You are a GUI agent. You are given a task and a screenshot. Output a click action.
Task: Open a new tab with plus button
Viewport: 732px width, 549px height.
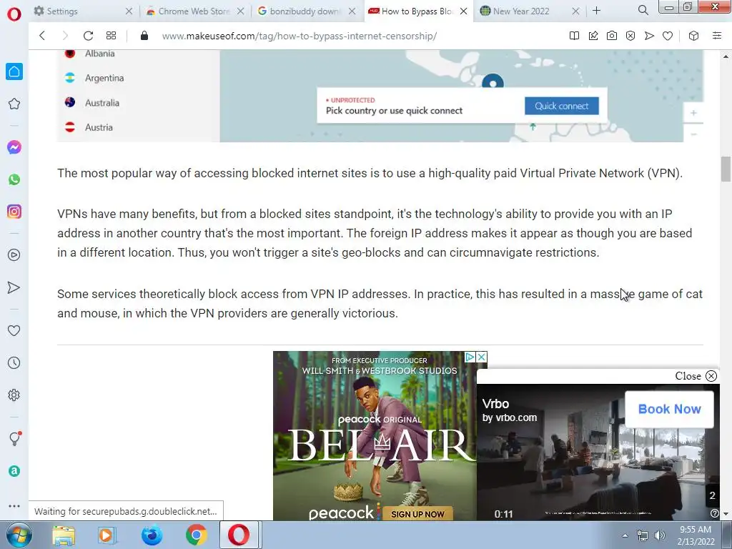[597, 10]
